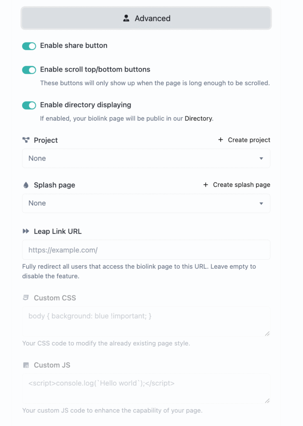303x426 pixels.
Task: Click inside the Custom JS textarea
Action: tap(146, 389)
